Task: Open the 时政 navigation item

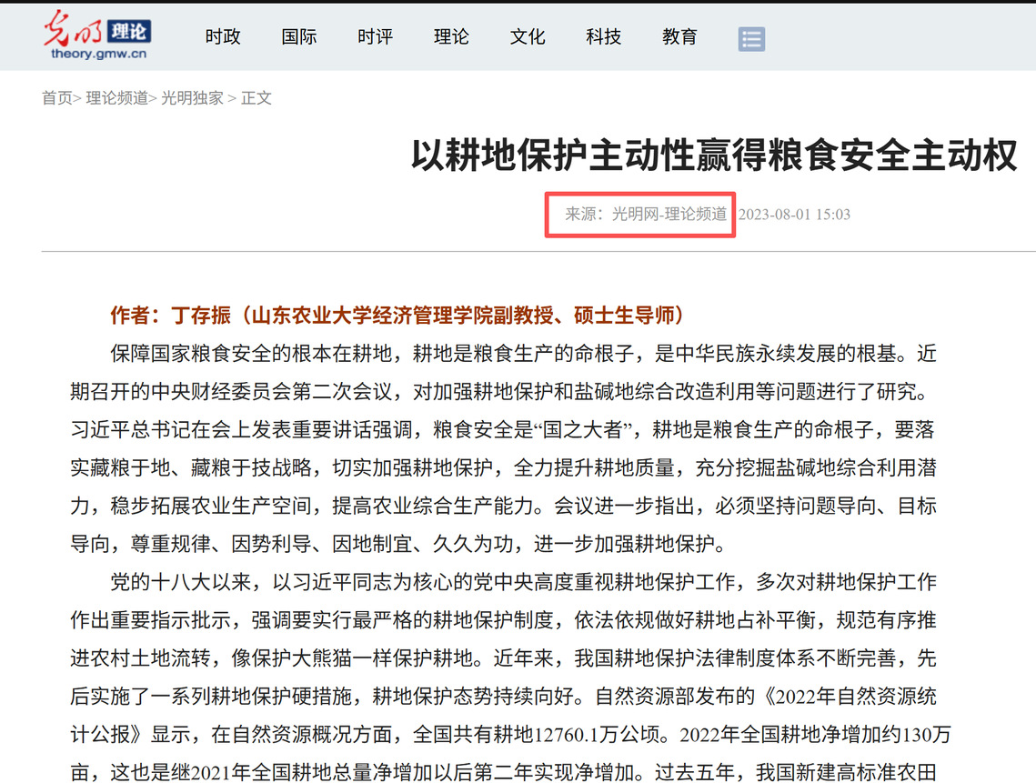Action: 223,37
